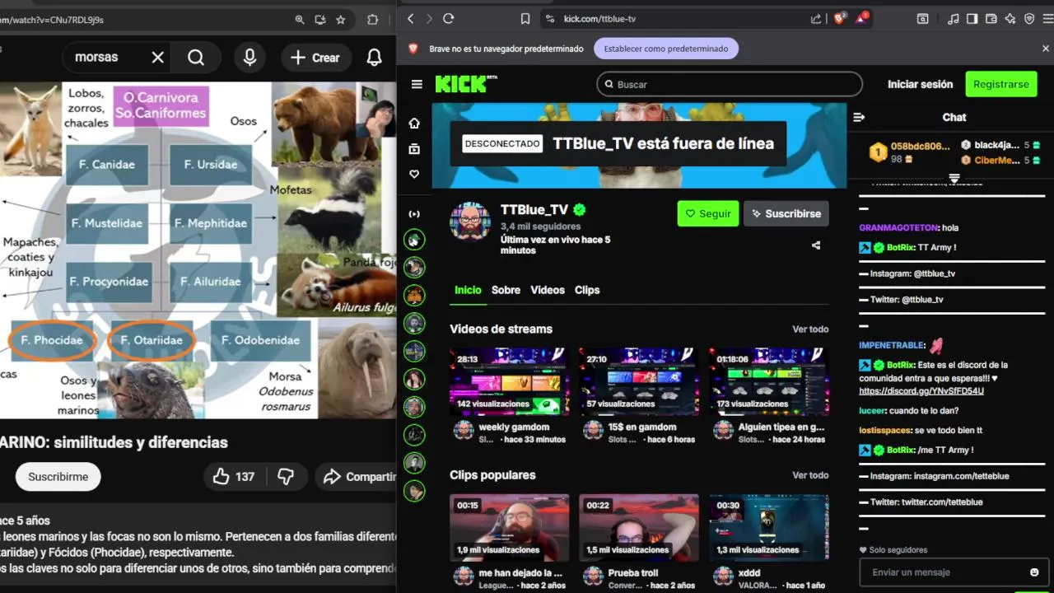1054x593 pixels.
Task: Click Iniciar sesión on Kick
Action: point(920,84)
